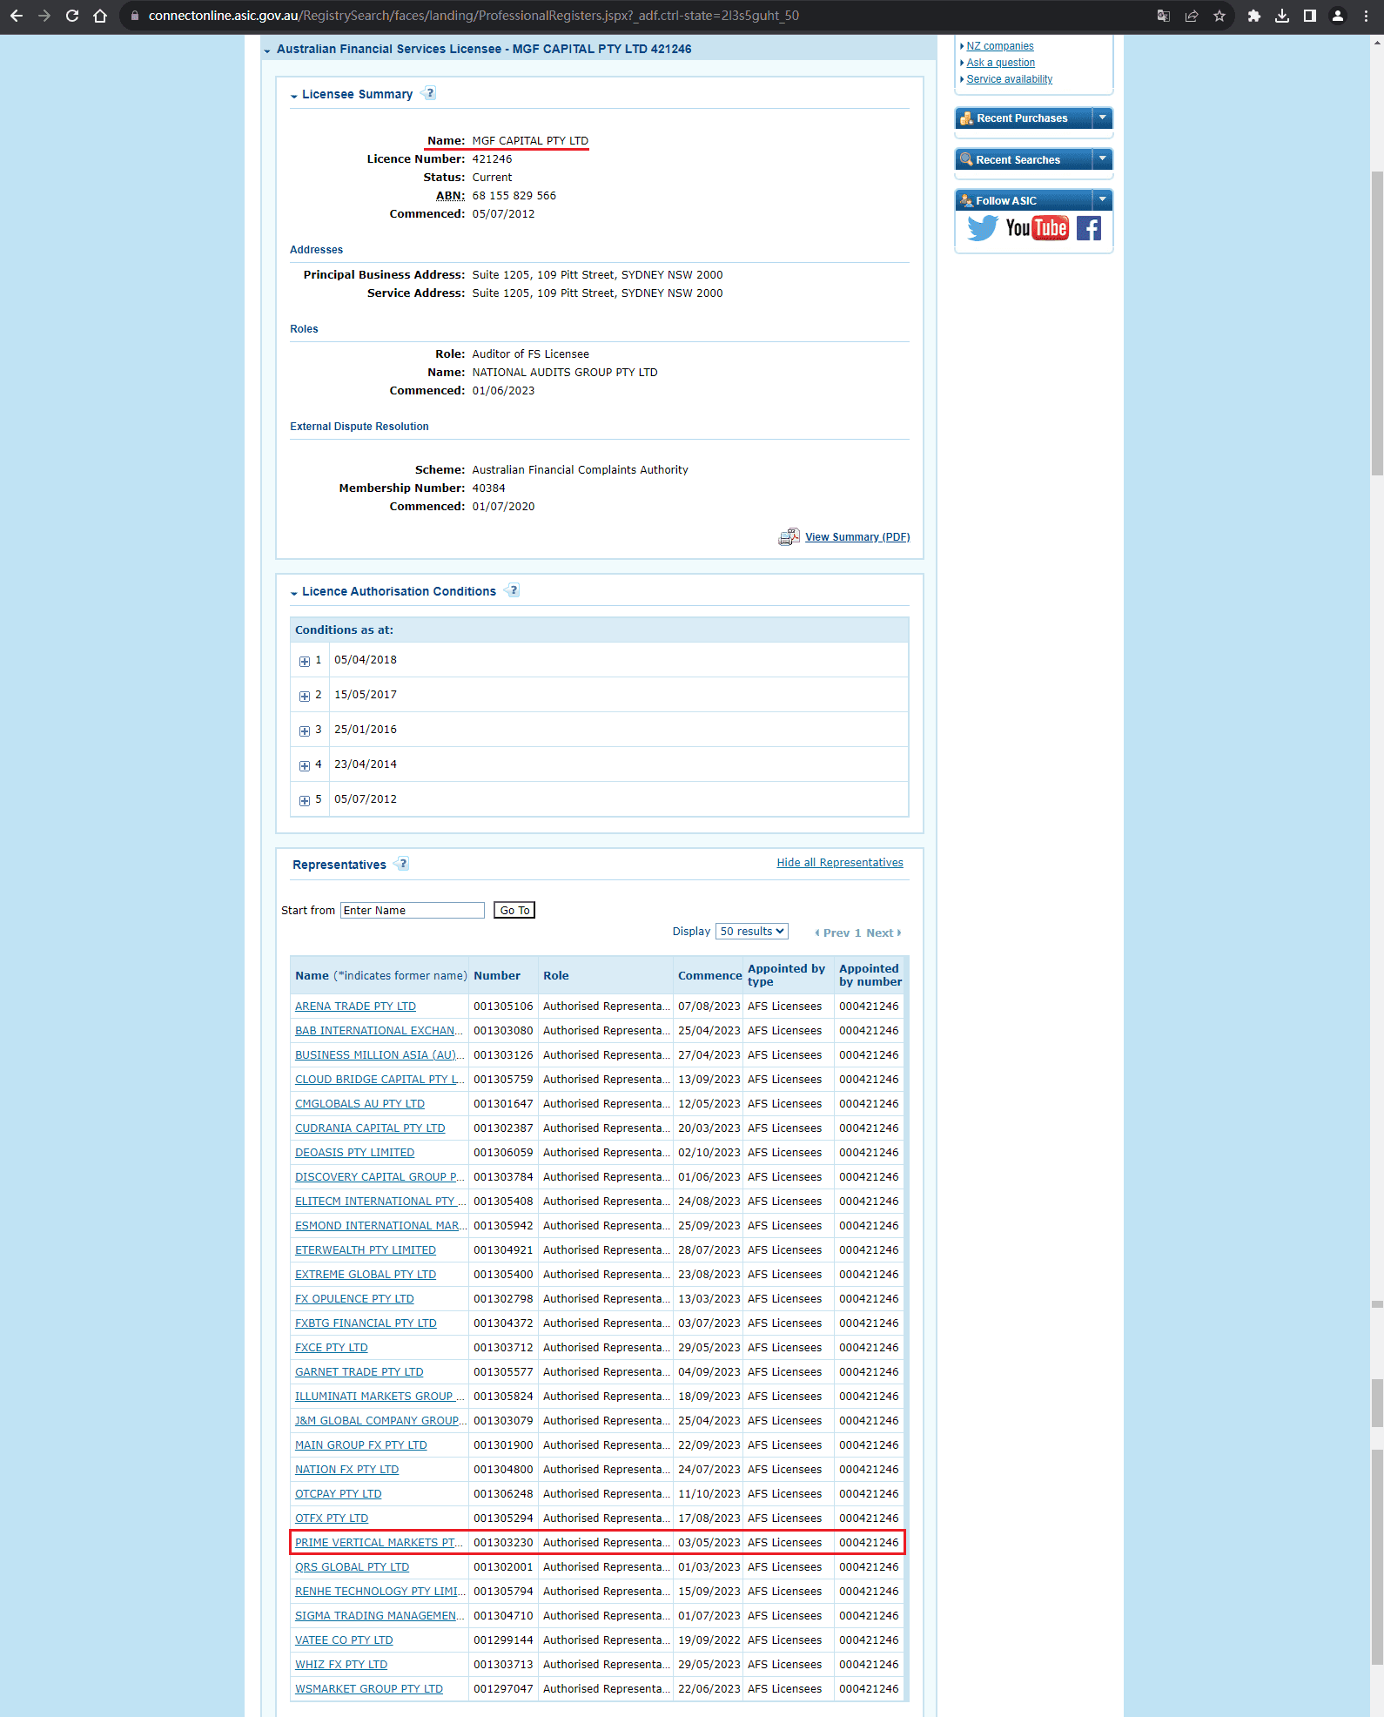Open help icon beside Representatives heading

click(x=401, y=864)
